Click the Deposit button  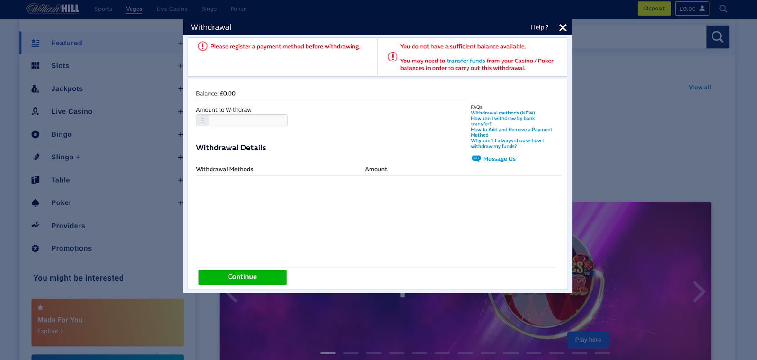tap(654, 9)
